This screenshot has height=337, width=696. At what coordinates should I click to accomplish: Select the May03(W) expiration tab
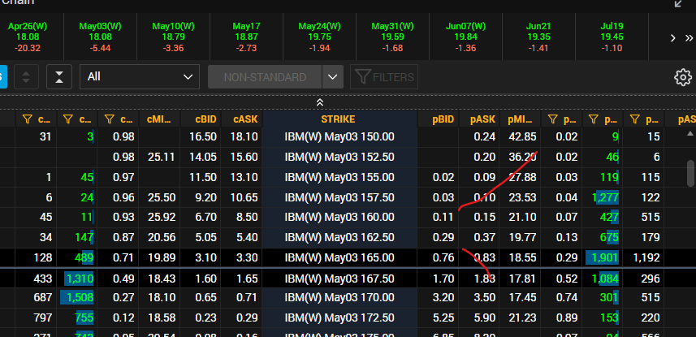(101, 37)
